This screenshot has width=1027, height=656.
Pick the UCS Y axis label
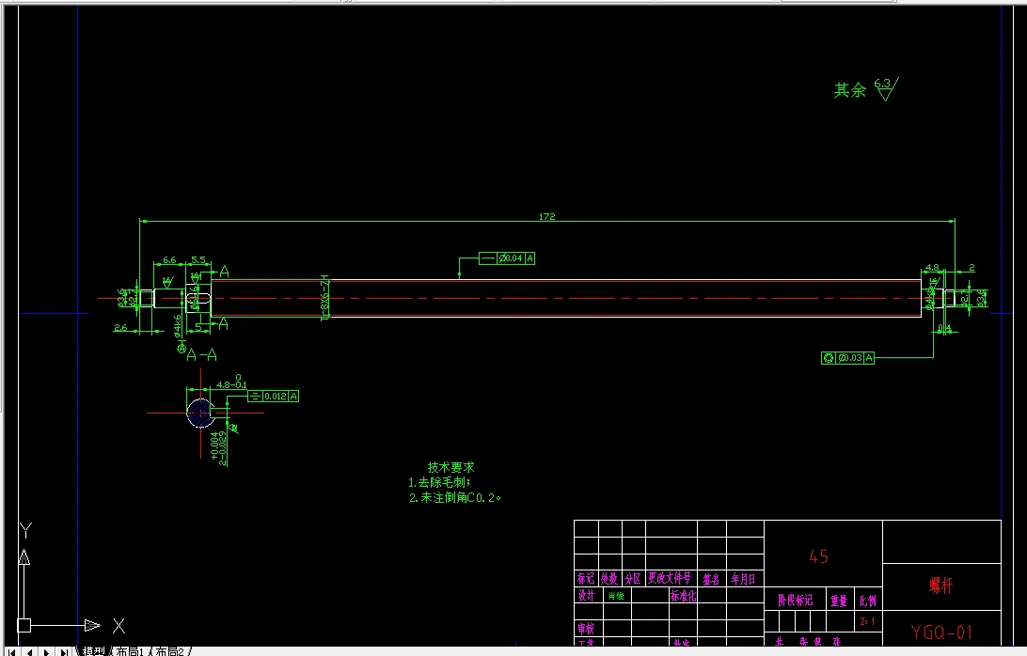click(x=25, y=530)
